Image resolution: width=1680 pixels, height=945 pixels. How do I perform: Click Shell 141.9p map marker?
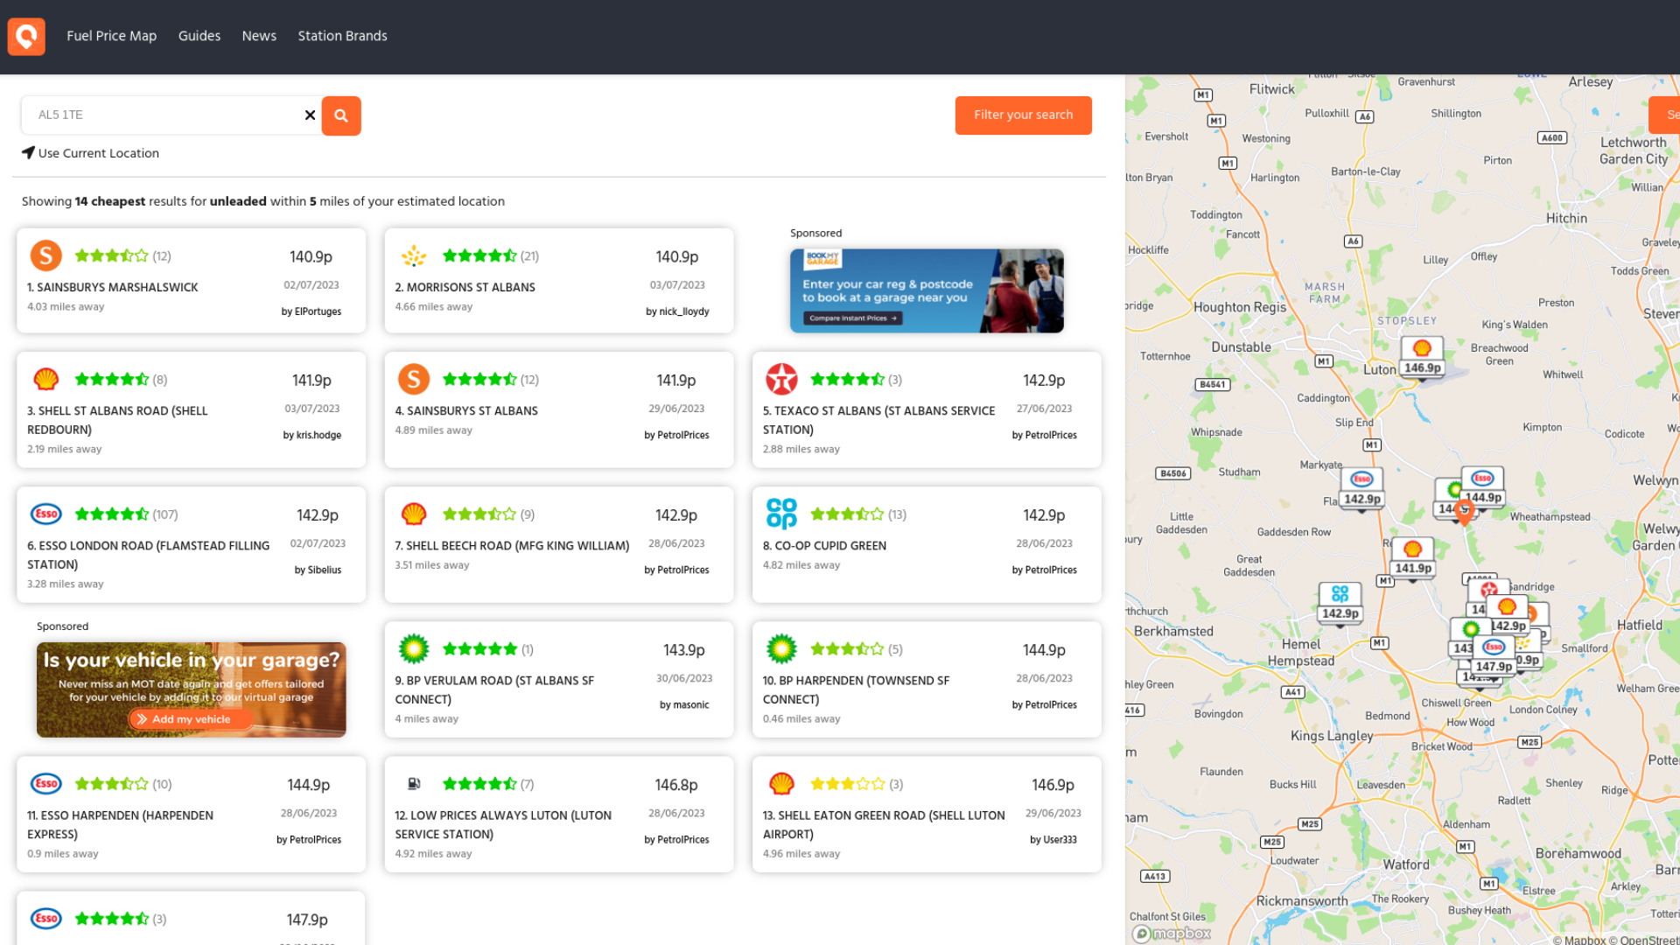pos(1412,557)
